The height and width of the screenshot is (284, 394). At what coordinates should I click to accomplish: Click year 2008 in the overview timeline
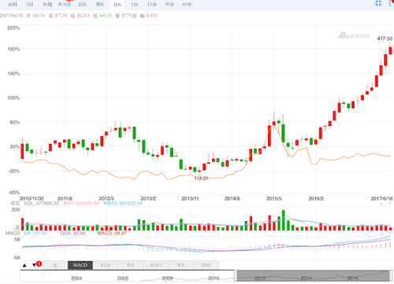(167, 278)
